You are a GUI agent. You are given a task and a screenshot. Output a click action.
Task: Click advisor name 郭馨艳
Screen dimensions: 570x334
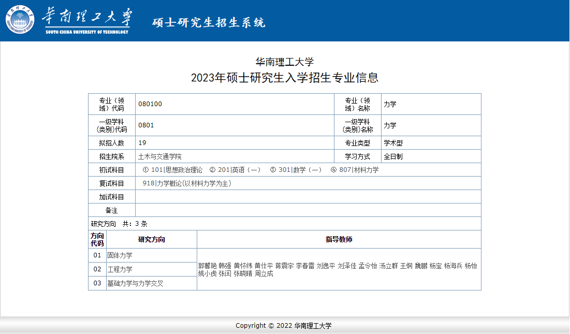(x=207, y=266)
